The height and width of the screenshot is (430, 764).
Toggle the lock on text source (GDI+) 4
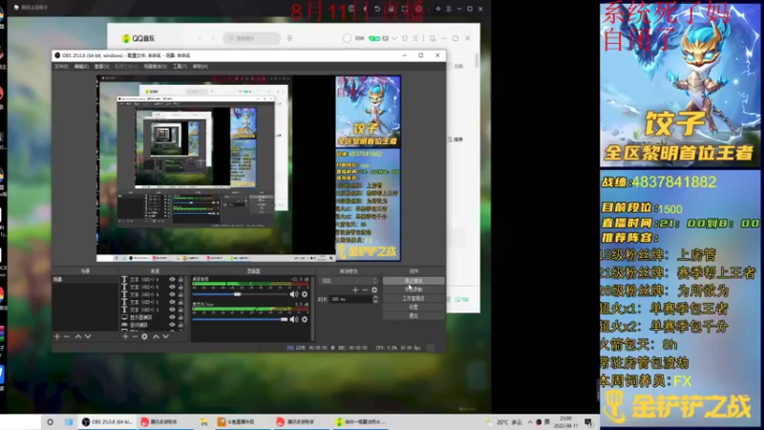[x=180, y=294]
